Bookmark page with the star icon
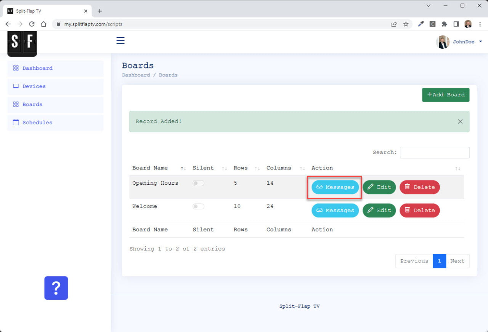The width and height of the screenshot is (488, 332). click(x=406, y=24)
